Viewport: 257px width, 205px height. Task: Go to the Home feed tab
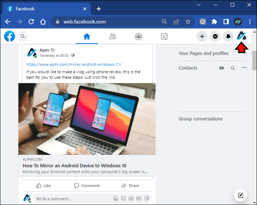point(87,36)
